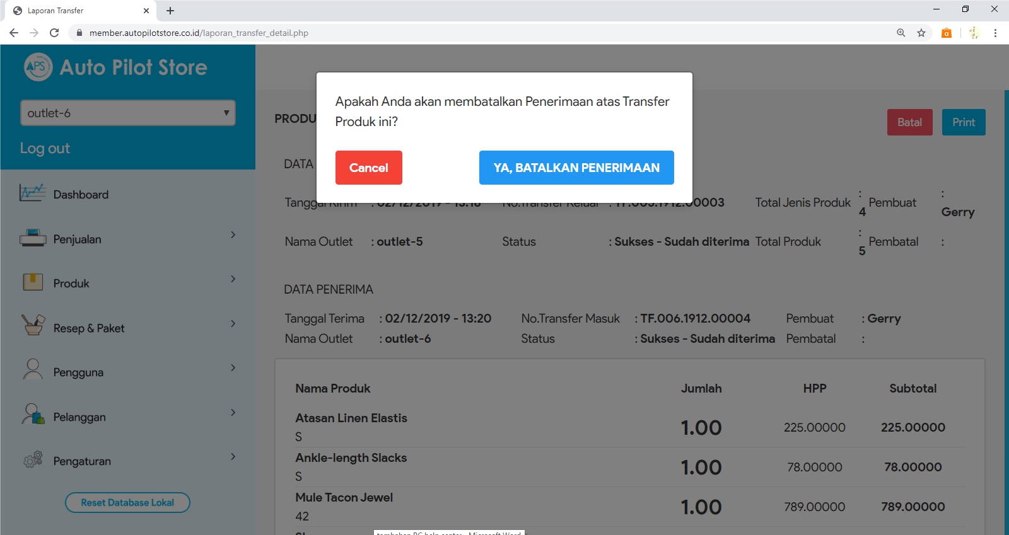1009x535 pixels.
Task: Expand the Penjualan submenu chevron
Action: (233, 235)
